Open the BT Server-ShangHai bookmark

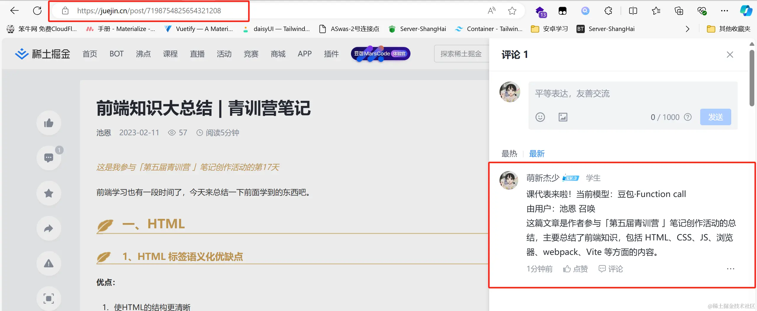(x=605, y=29)
